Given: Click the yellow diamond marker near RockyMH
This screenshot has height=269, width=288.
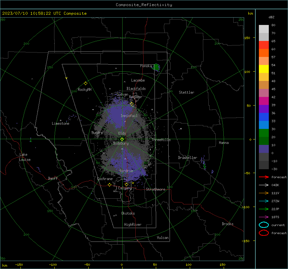Looking at the screenshot, I should point(85,83).
